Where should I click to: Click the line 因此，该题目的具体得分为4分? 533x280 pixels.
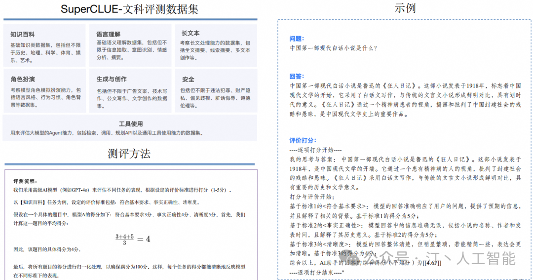coord(47,249)
